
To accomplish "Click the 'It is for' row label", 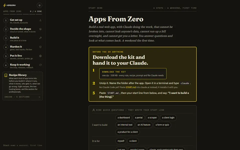I will 96,141.
